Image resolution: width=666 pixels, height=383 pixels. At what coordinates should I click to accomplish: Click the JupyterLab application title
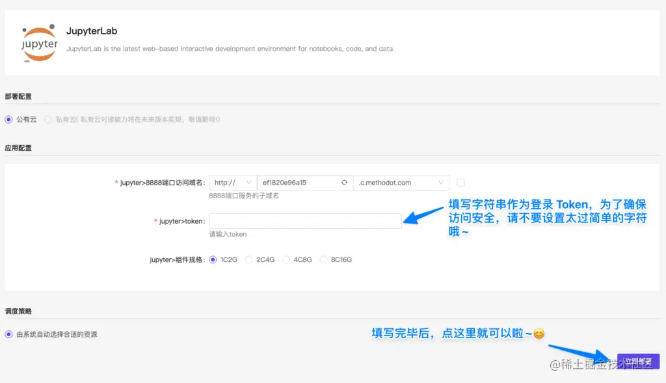pyautogui.click(x=92, y=31)
